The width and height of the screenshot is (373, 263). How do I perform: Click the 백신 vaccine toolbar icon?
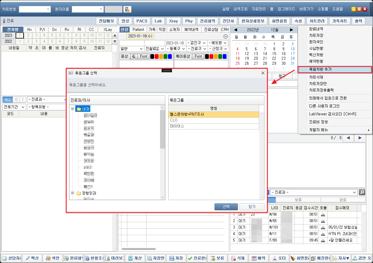32,258
